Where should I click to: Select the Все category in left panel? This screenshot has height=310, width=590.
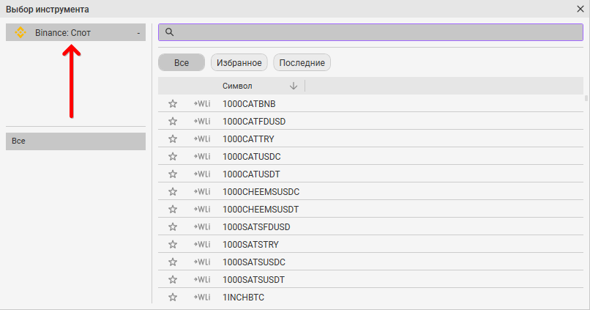(x=75, y=141)
